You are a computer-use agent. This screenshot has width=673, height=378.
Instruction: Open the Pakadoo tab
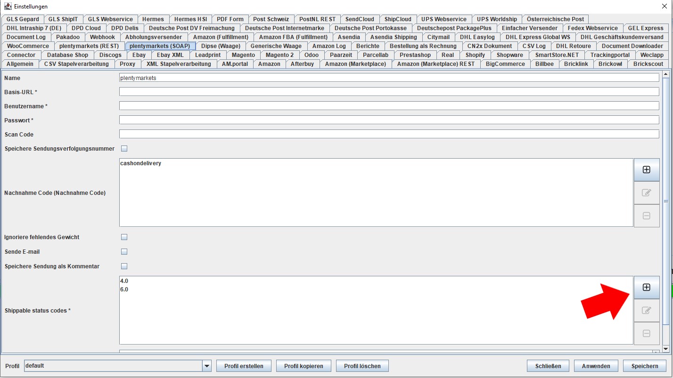pyautogui.click(x=68, y=37)
